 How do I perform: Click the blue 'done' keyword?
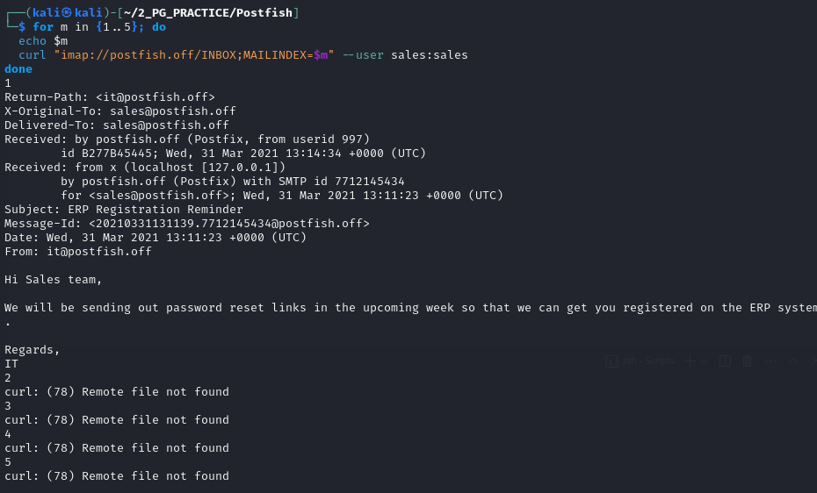18,68
